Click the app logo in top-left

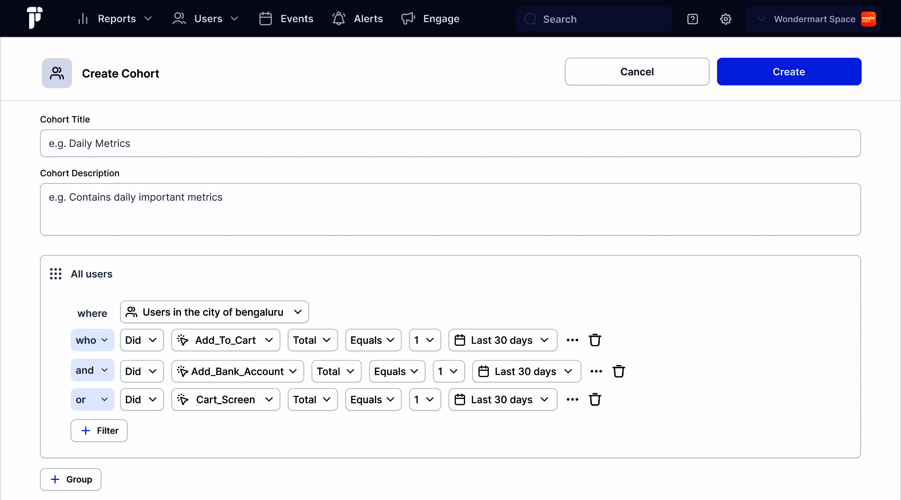(35, 18)
